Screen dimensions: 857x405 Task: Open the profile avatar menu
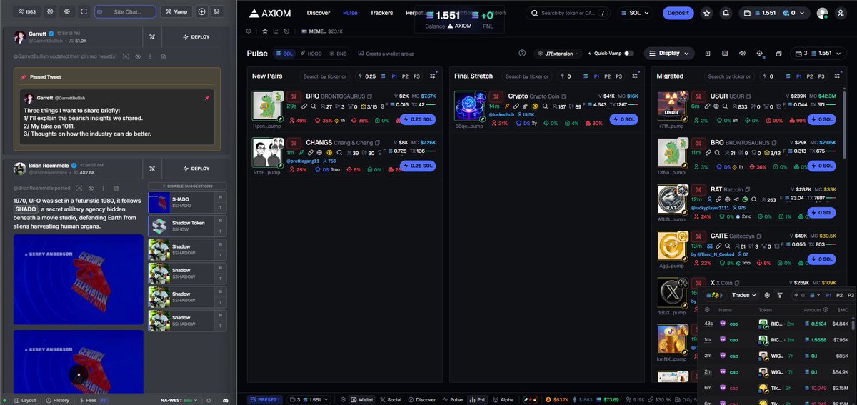822,13
